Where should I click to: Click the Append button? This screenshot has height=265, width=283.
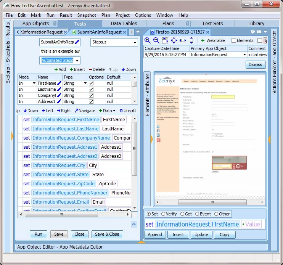(155, 234)
